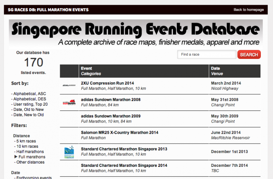The image size is (273, 179).
Task: Click Changi Point venue for Sundown 2008
Action: point(223,105)
